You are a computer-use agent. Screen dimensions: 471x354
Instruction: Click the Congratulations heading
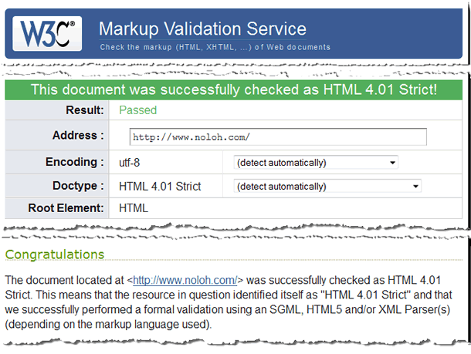pyautogui.click(x=55, y=255)
